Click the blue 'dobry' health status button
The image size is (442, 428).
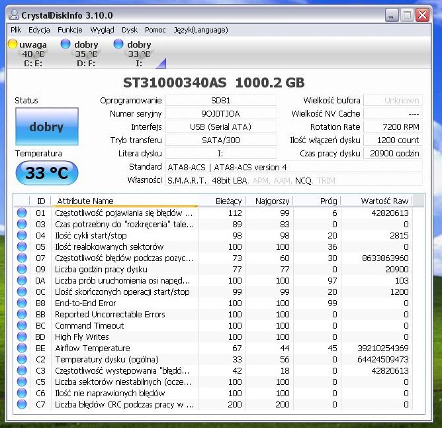coord(47,127)
